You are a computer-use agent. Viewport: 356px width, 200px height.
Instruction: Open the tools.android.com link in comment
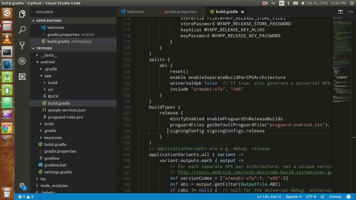pyautogui.click(x=255, y=172)
